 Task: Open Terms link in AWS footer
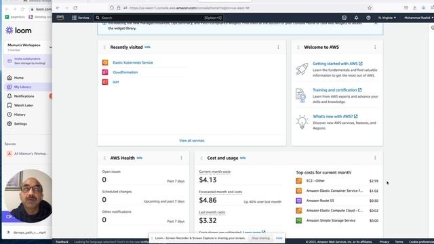399,242
